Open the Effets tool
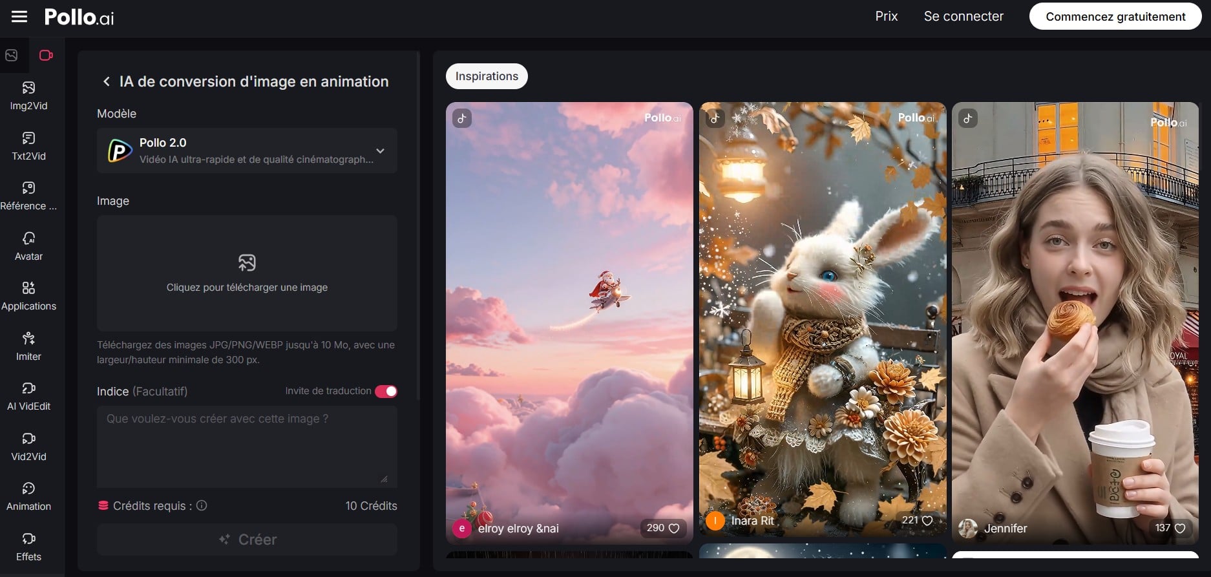1211x577 pixels. (28, 547)
